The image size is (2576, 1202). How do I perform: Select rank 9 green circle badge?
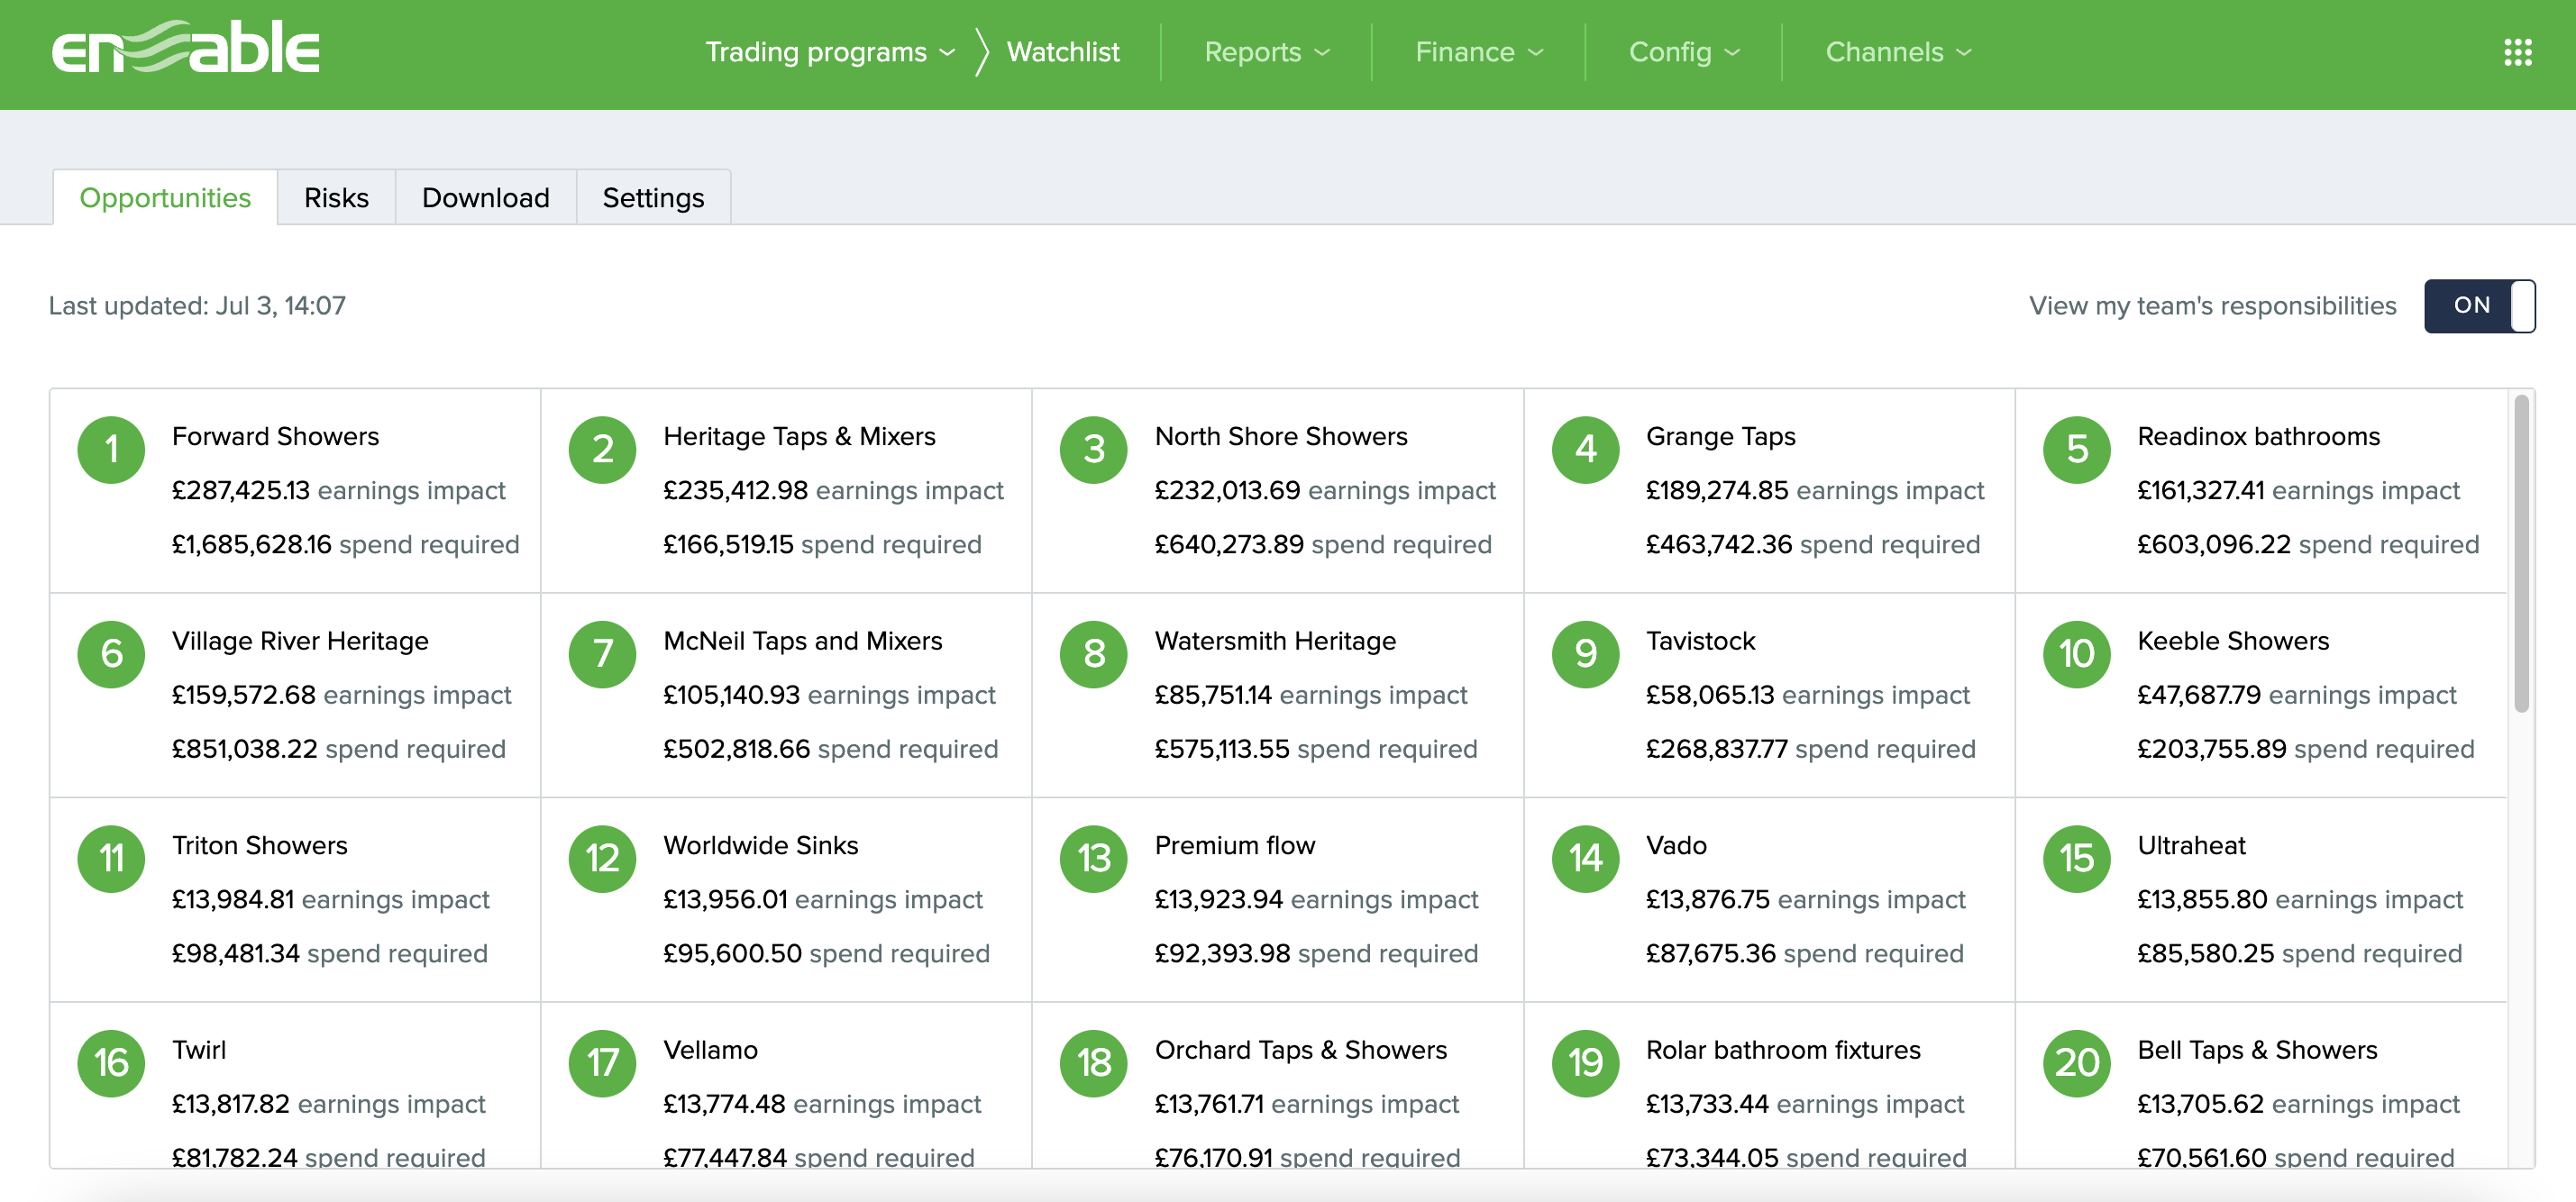pyautogui.click(x=1585, y=654)
